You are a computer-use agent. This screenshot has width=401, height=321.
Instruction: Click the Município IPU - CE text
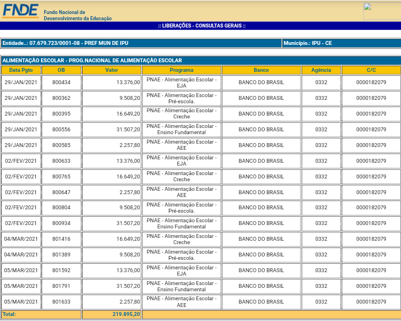308,43
